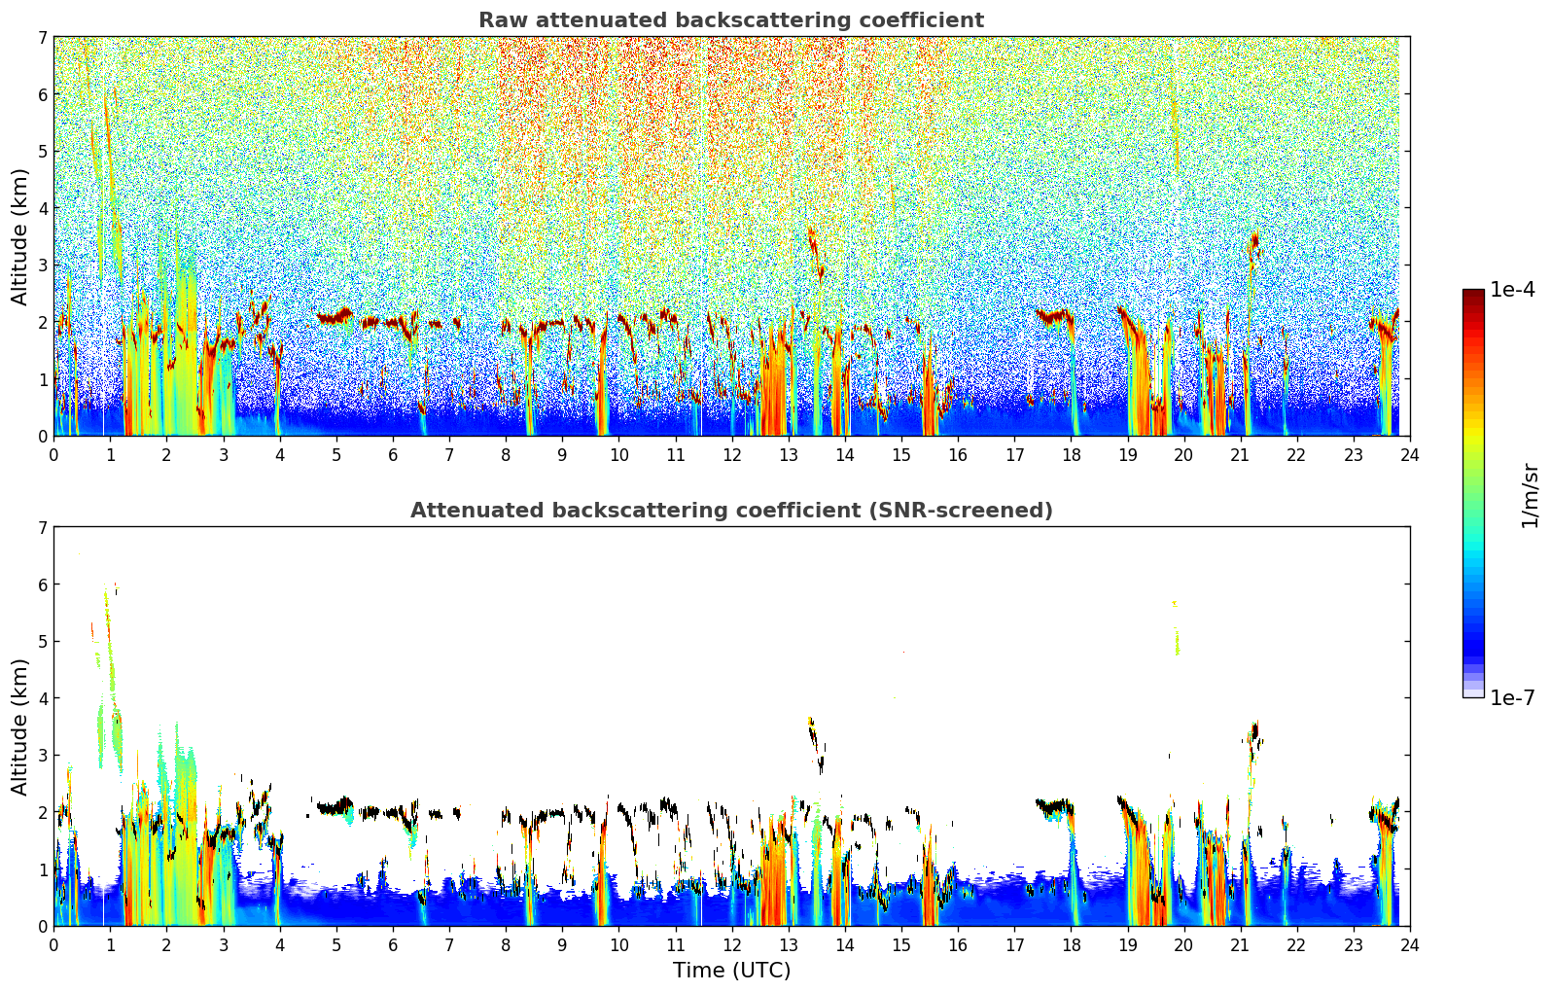The image size is (1551, 992).
Task: Click the "1/m/sr" colorbar unit label
Action: (x=1531, y=494)
